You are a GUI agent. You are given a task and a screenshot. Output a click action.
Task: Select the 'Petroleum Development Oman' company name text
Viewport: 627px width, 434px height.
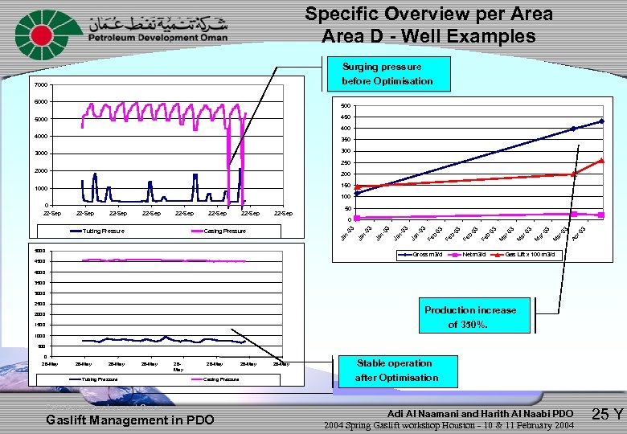click(158, 38)
